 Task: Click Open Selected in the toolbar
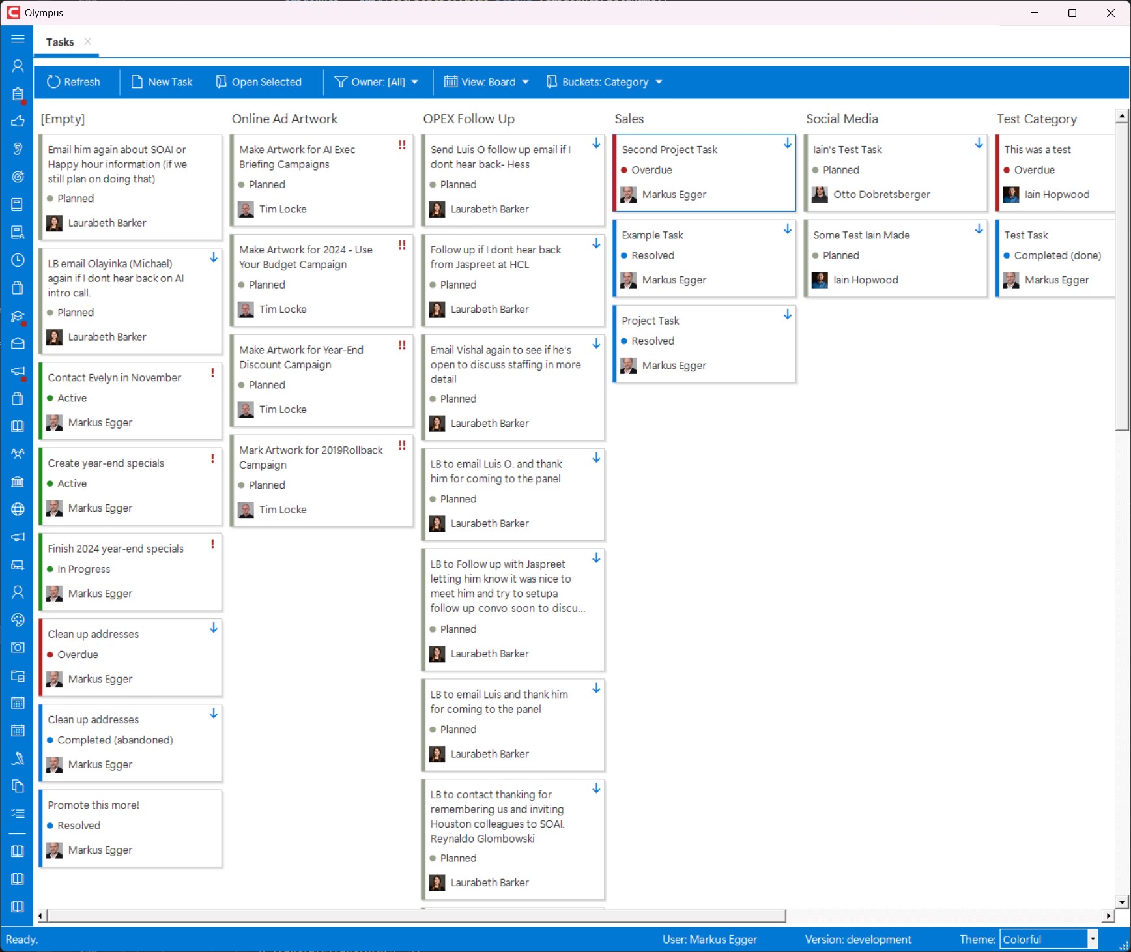(x=259, y=82)
